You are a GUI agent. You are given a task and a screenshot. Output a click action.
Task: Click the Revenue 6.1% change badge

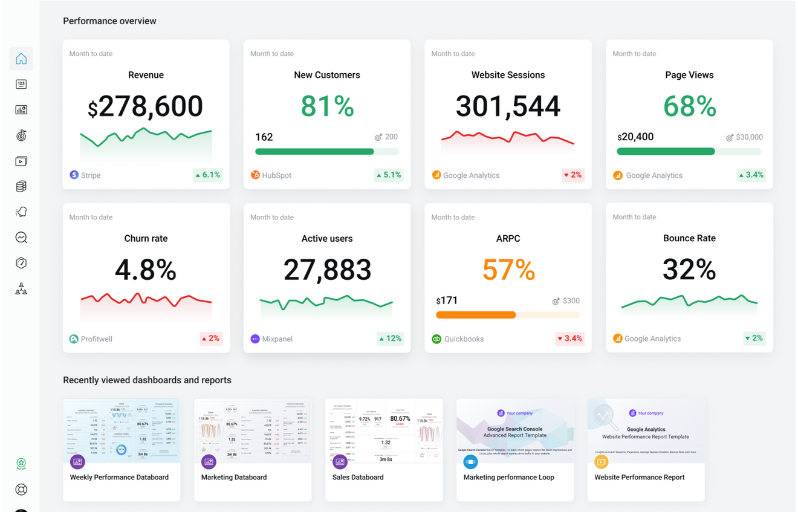[x=207, y=175]
